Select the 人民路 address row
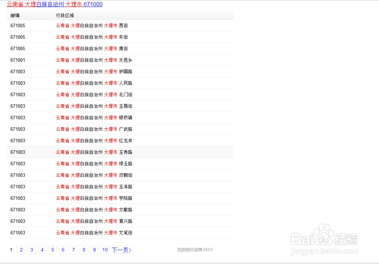379x264 pixels. click(120, 83)
